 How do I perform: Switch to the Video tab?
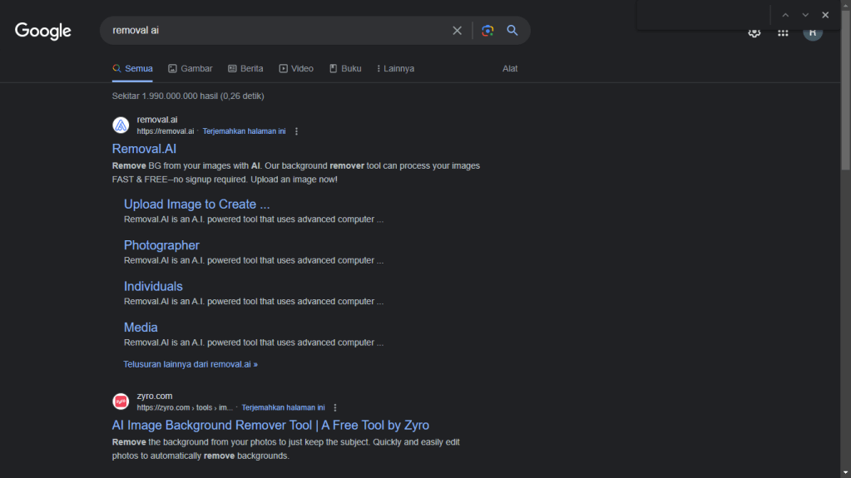296,68
